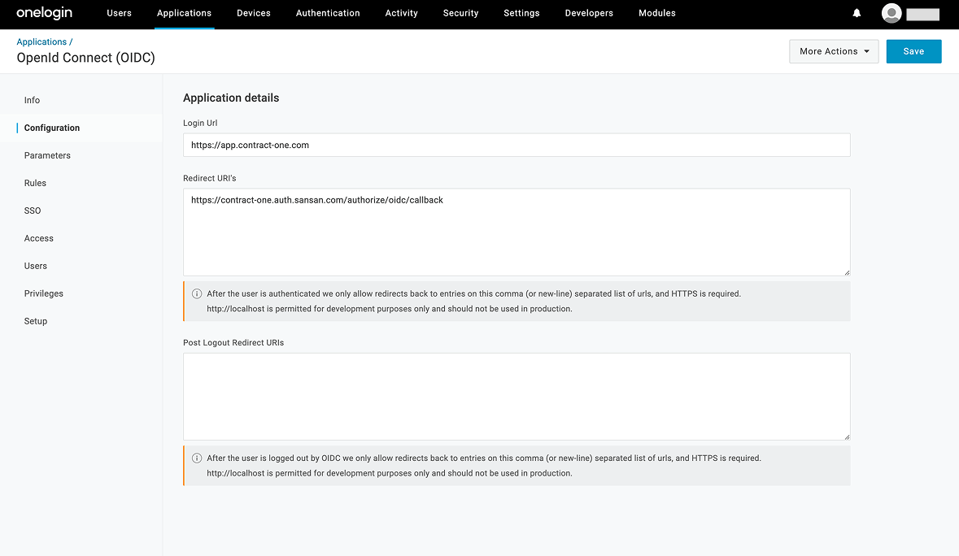The width and height of the screenshot is (959, 556).
Task: Open the Activity top menu
Action: coord(401,13)
